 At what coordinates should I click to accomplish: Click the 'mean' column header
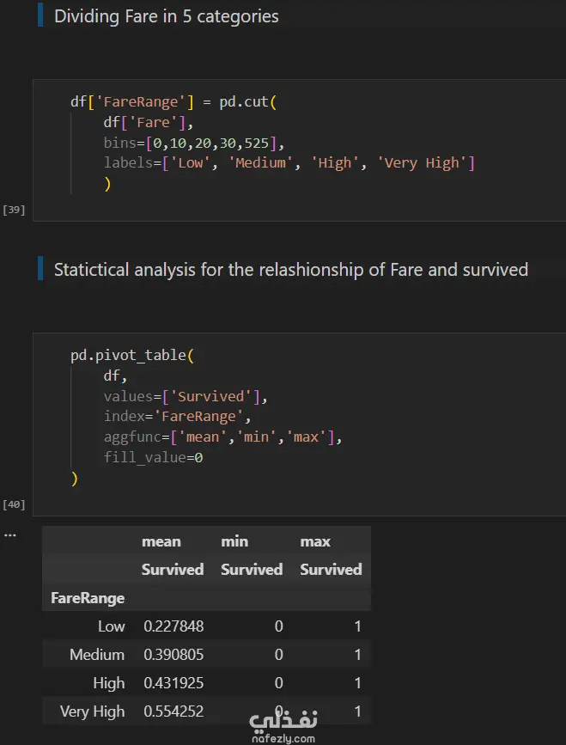click(161, 541)
